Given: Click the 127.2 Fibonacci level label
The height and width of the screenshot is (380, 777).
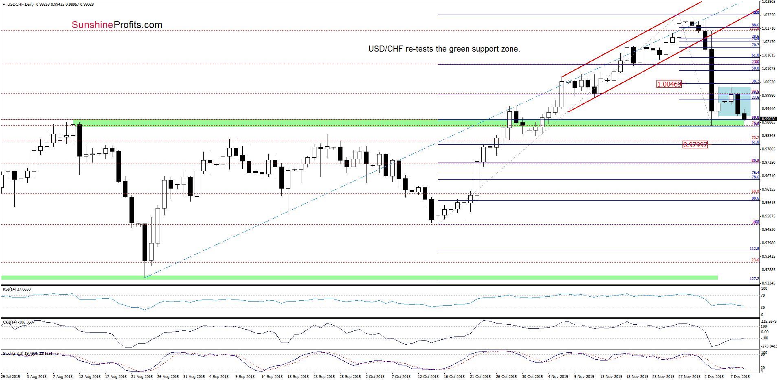Looking at the screenshot, I should (754, 279).
